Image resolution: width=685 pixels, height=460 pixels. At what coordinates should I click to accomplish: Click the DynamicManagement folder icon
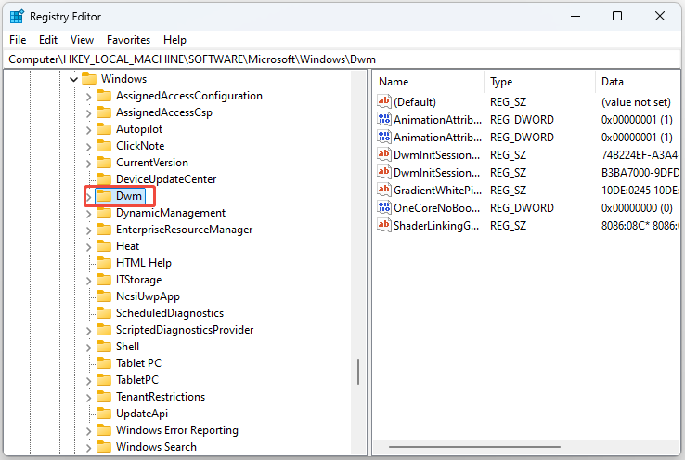(104, 213)
